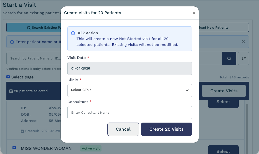Click the Create Visits button in selection bar
The height and width of the screenshot is (154, 259).
(224, 91)
